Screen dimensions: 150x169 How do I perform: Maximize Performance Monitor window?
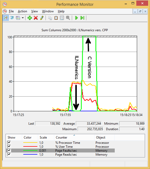133,3
